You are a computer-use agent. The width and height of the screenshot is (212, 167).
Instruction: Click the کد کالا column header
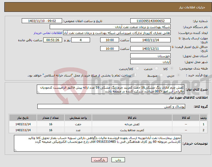click(x=186, y=118)
